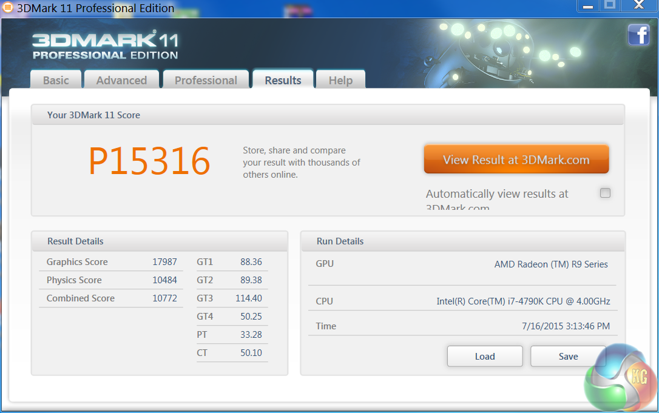659x413 pixels.
Task: Select the Results tab
Action: click(x=283, y=79)
